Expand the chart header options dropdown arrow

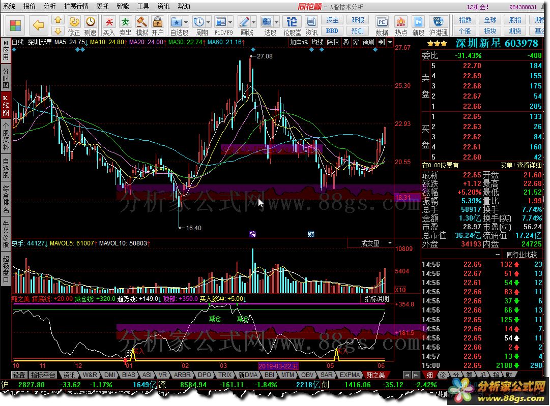pyautogui.click(x=390, y=42)
